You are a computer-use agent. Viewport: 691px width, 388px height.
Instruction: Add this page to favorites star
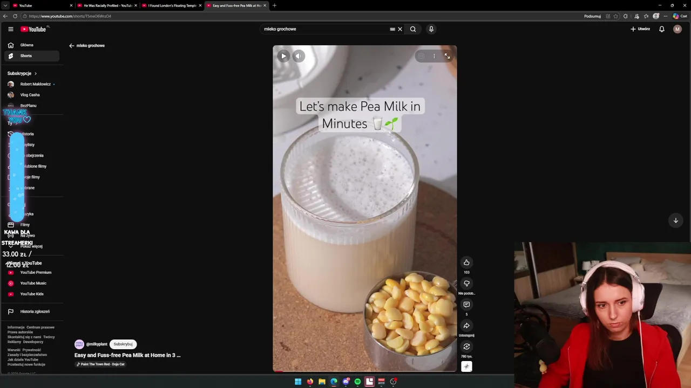[615, 16]
